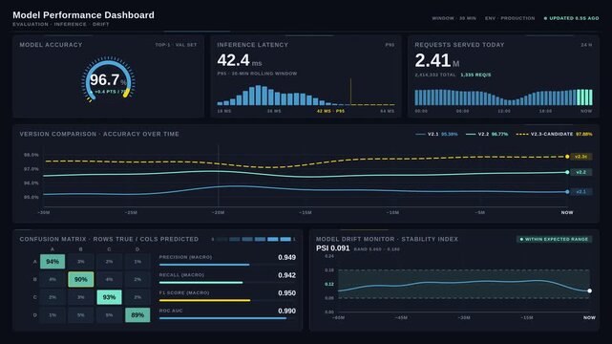
Task: Click the Inference Latency panel heading
Action: (x=252, y=45)
